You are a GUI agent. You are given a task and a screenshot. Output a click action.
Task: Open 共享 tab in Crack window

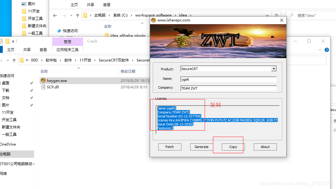[x=27, y=50]
